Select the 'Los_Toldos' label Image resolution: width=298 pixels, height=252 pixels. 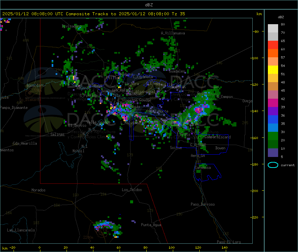tap(132, 190)
